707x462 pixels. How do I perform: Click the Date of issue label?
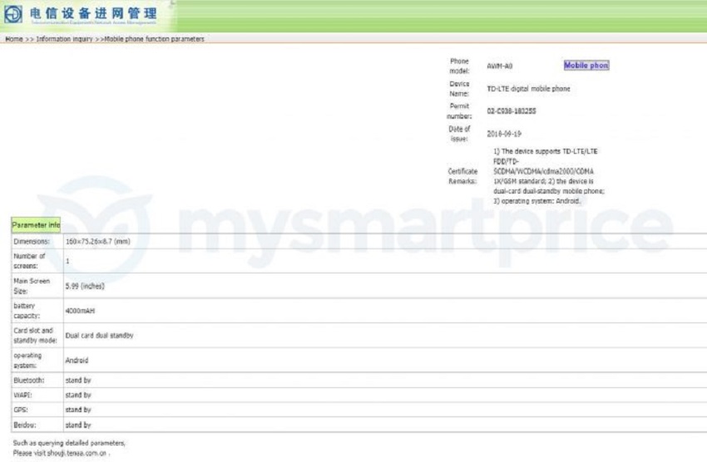[459, 134]
